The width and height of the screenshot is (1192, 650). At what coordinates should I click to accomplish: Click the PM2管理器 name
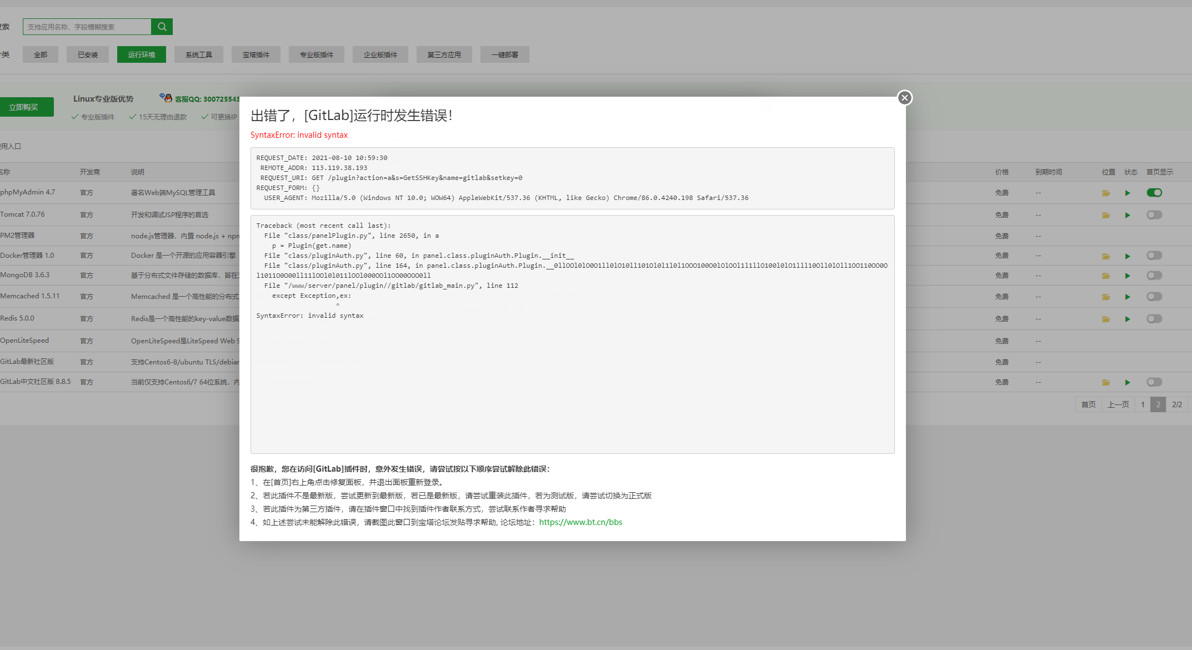tap(17, 236)
